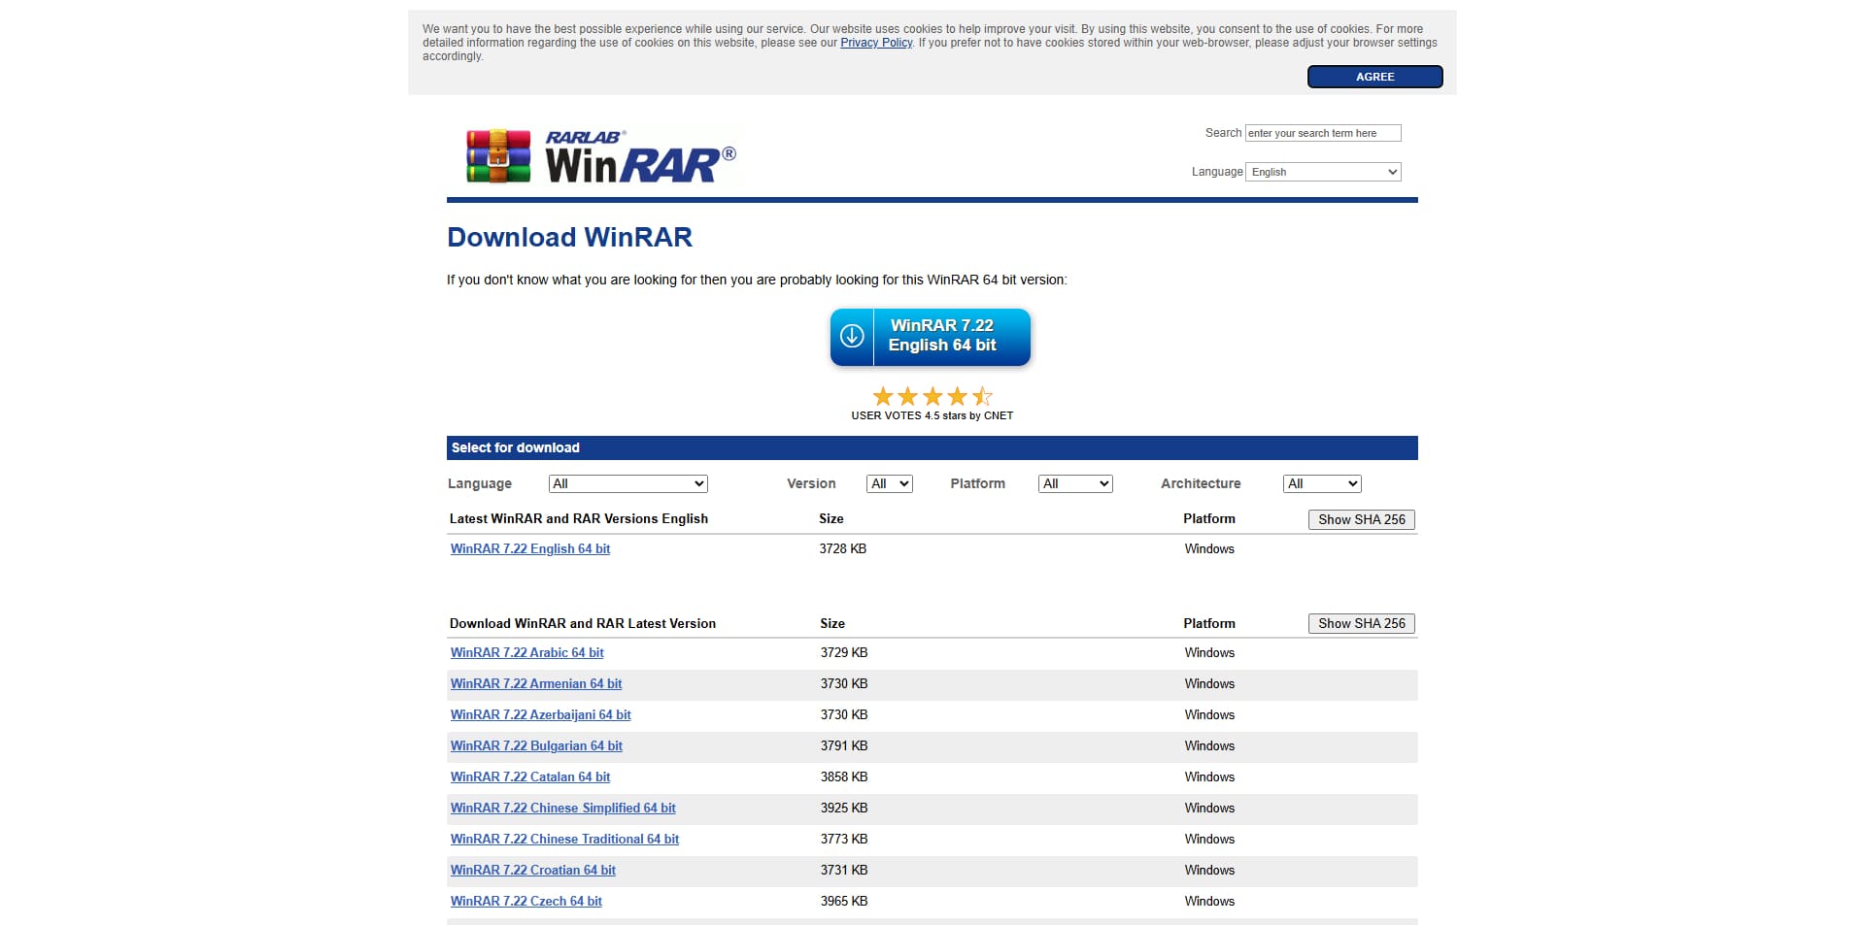Click size value 3773 KB
Viewport: 1865px width, 925px height.
click(x=843, y=839)
